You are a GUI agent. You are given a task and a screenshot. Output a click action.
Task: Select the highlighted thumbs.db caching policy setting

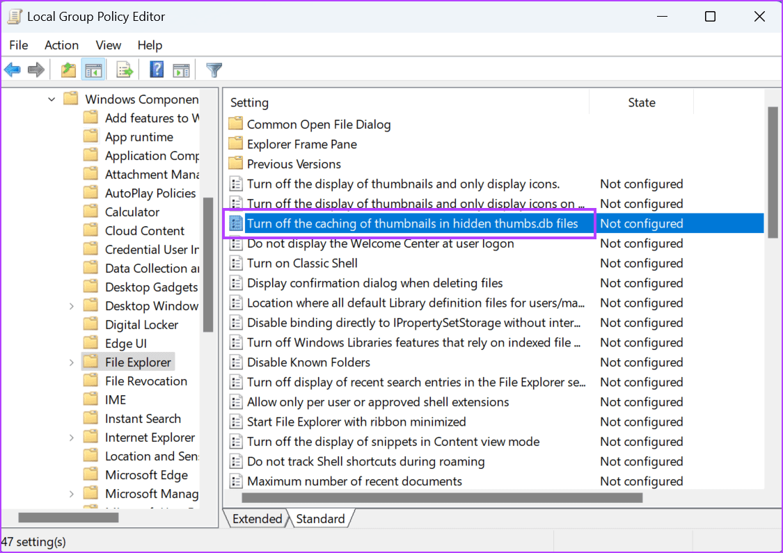418,223
